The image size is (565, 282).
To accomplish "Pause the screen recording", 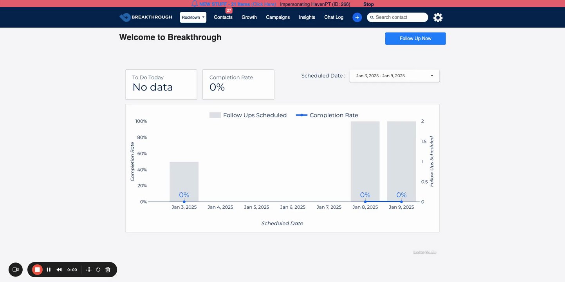I will click(x=49, y=269).
